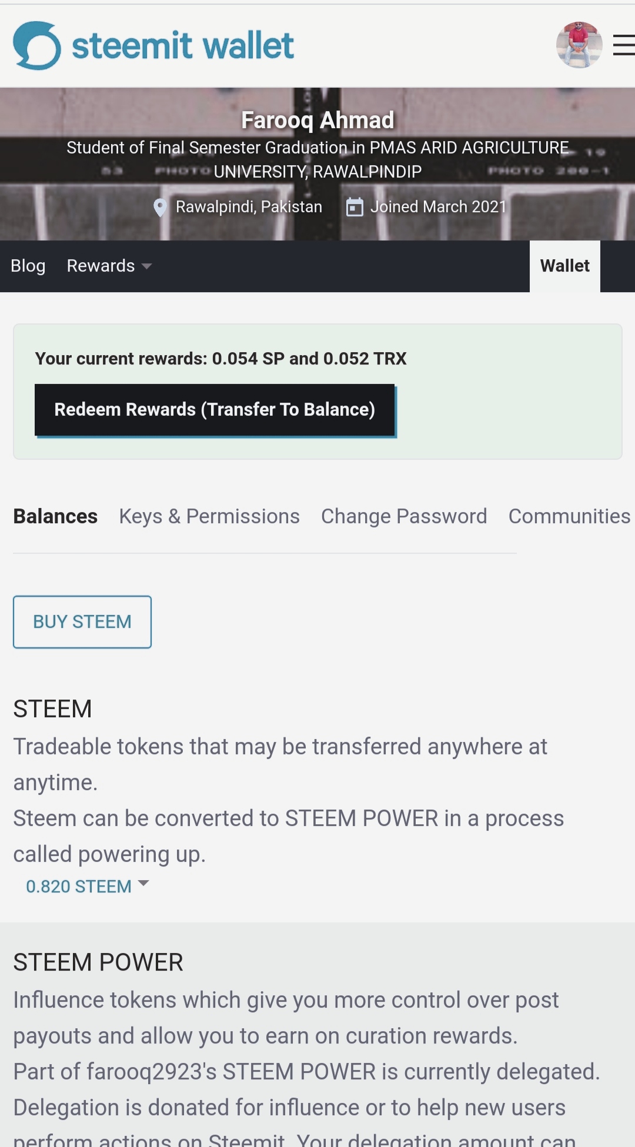
Task: Open the user avatar profile picture
Action: [x=579, y=45]
